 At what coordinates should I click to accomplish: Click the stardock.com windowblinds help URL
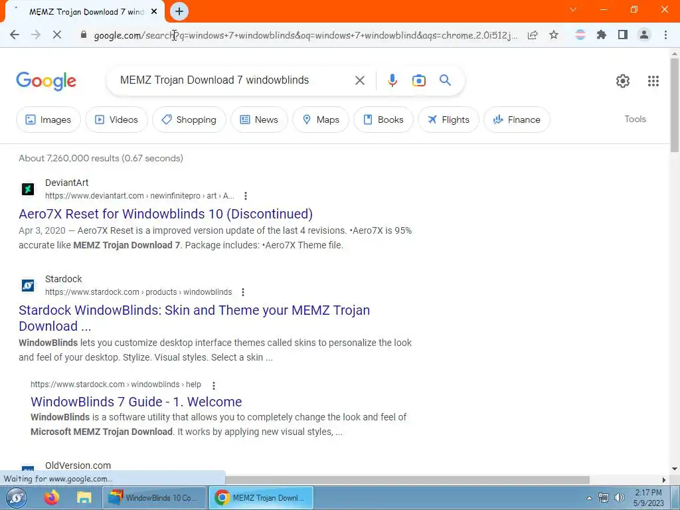coord(116,384)
